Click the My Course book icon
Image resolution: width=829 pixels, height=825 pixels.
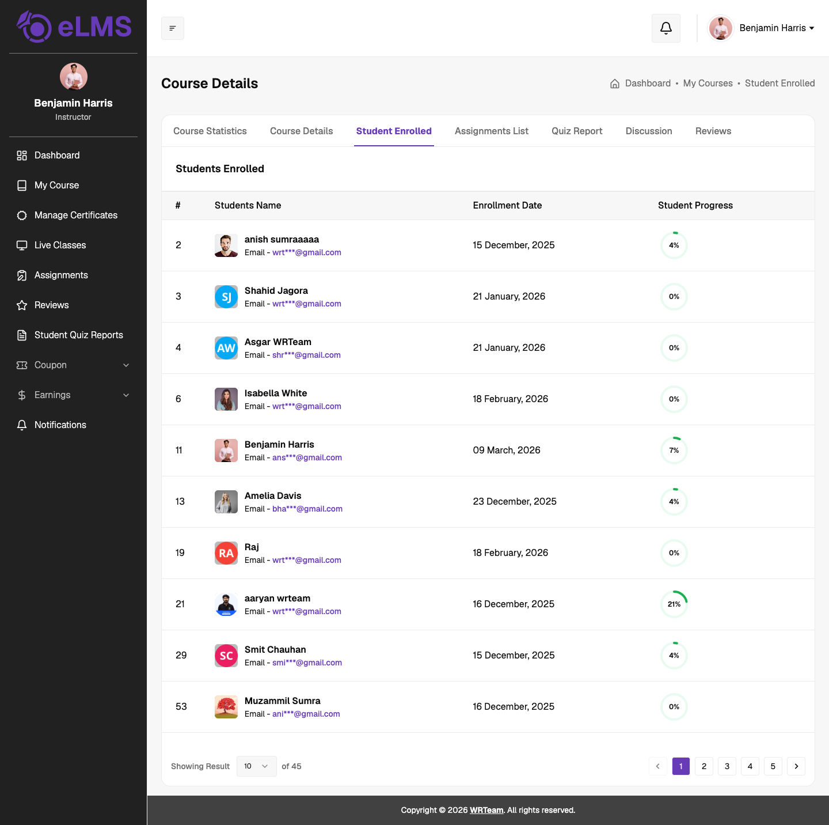pyautogui.click(x=22, y=186)
